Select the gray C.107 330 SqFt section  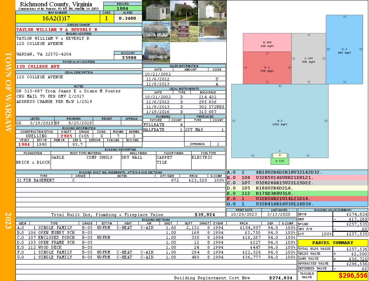pyautogui.click(x=309, y=59)
